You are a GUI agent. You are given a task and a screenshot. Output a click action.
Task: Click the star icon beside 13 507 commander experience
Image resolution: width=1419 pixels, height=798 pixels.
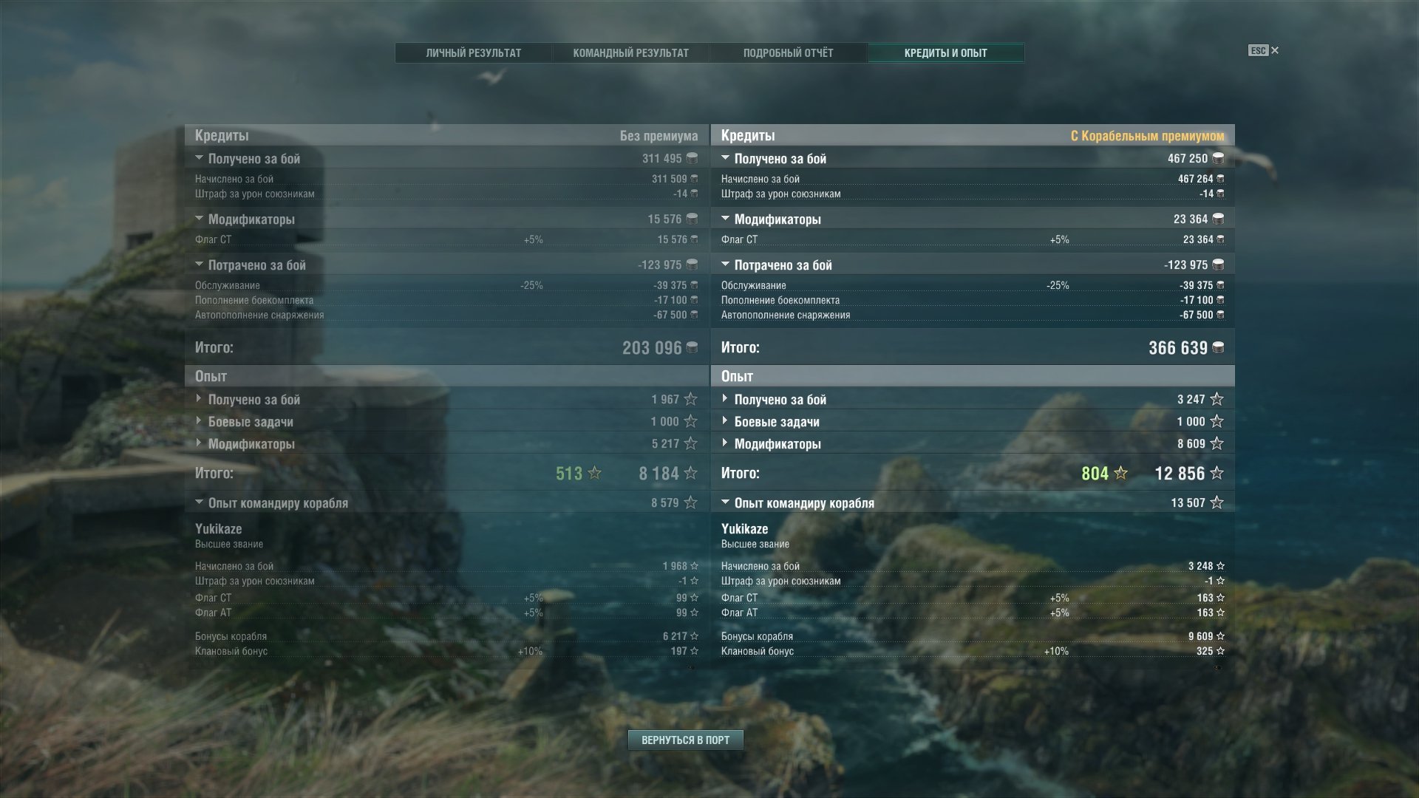(x=1216, y=502)
